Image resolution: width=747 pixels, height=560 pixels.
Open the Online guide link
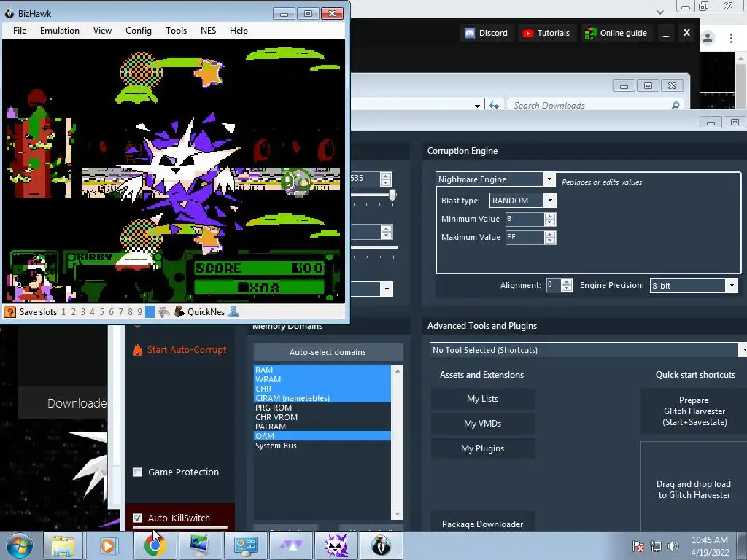(x=616, y=33)
